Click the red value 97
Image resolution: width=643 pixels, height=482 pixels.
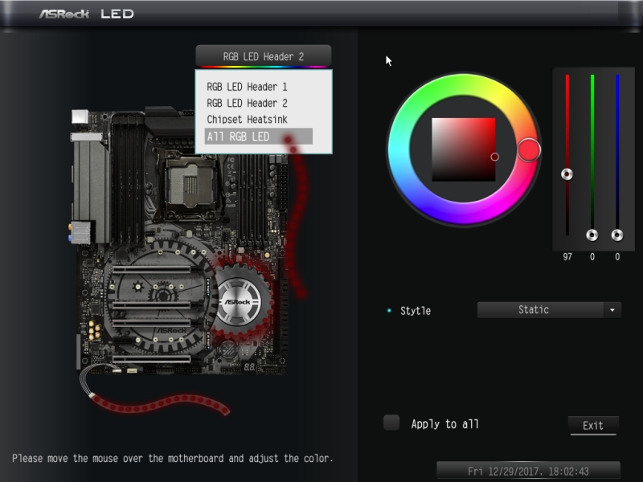(567, 257)
